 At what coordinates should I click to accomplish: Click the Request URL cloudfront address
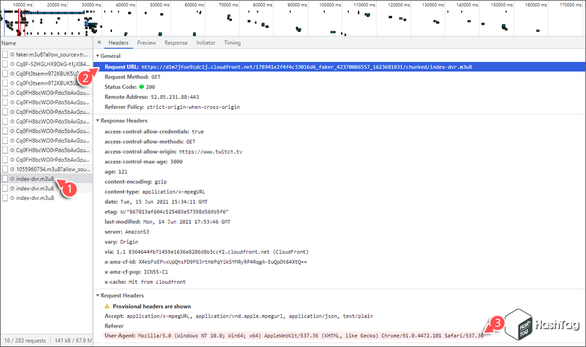(x=307, y=67)
